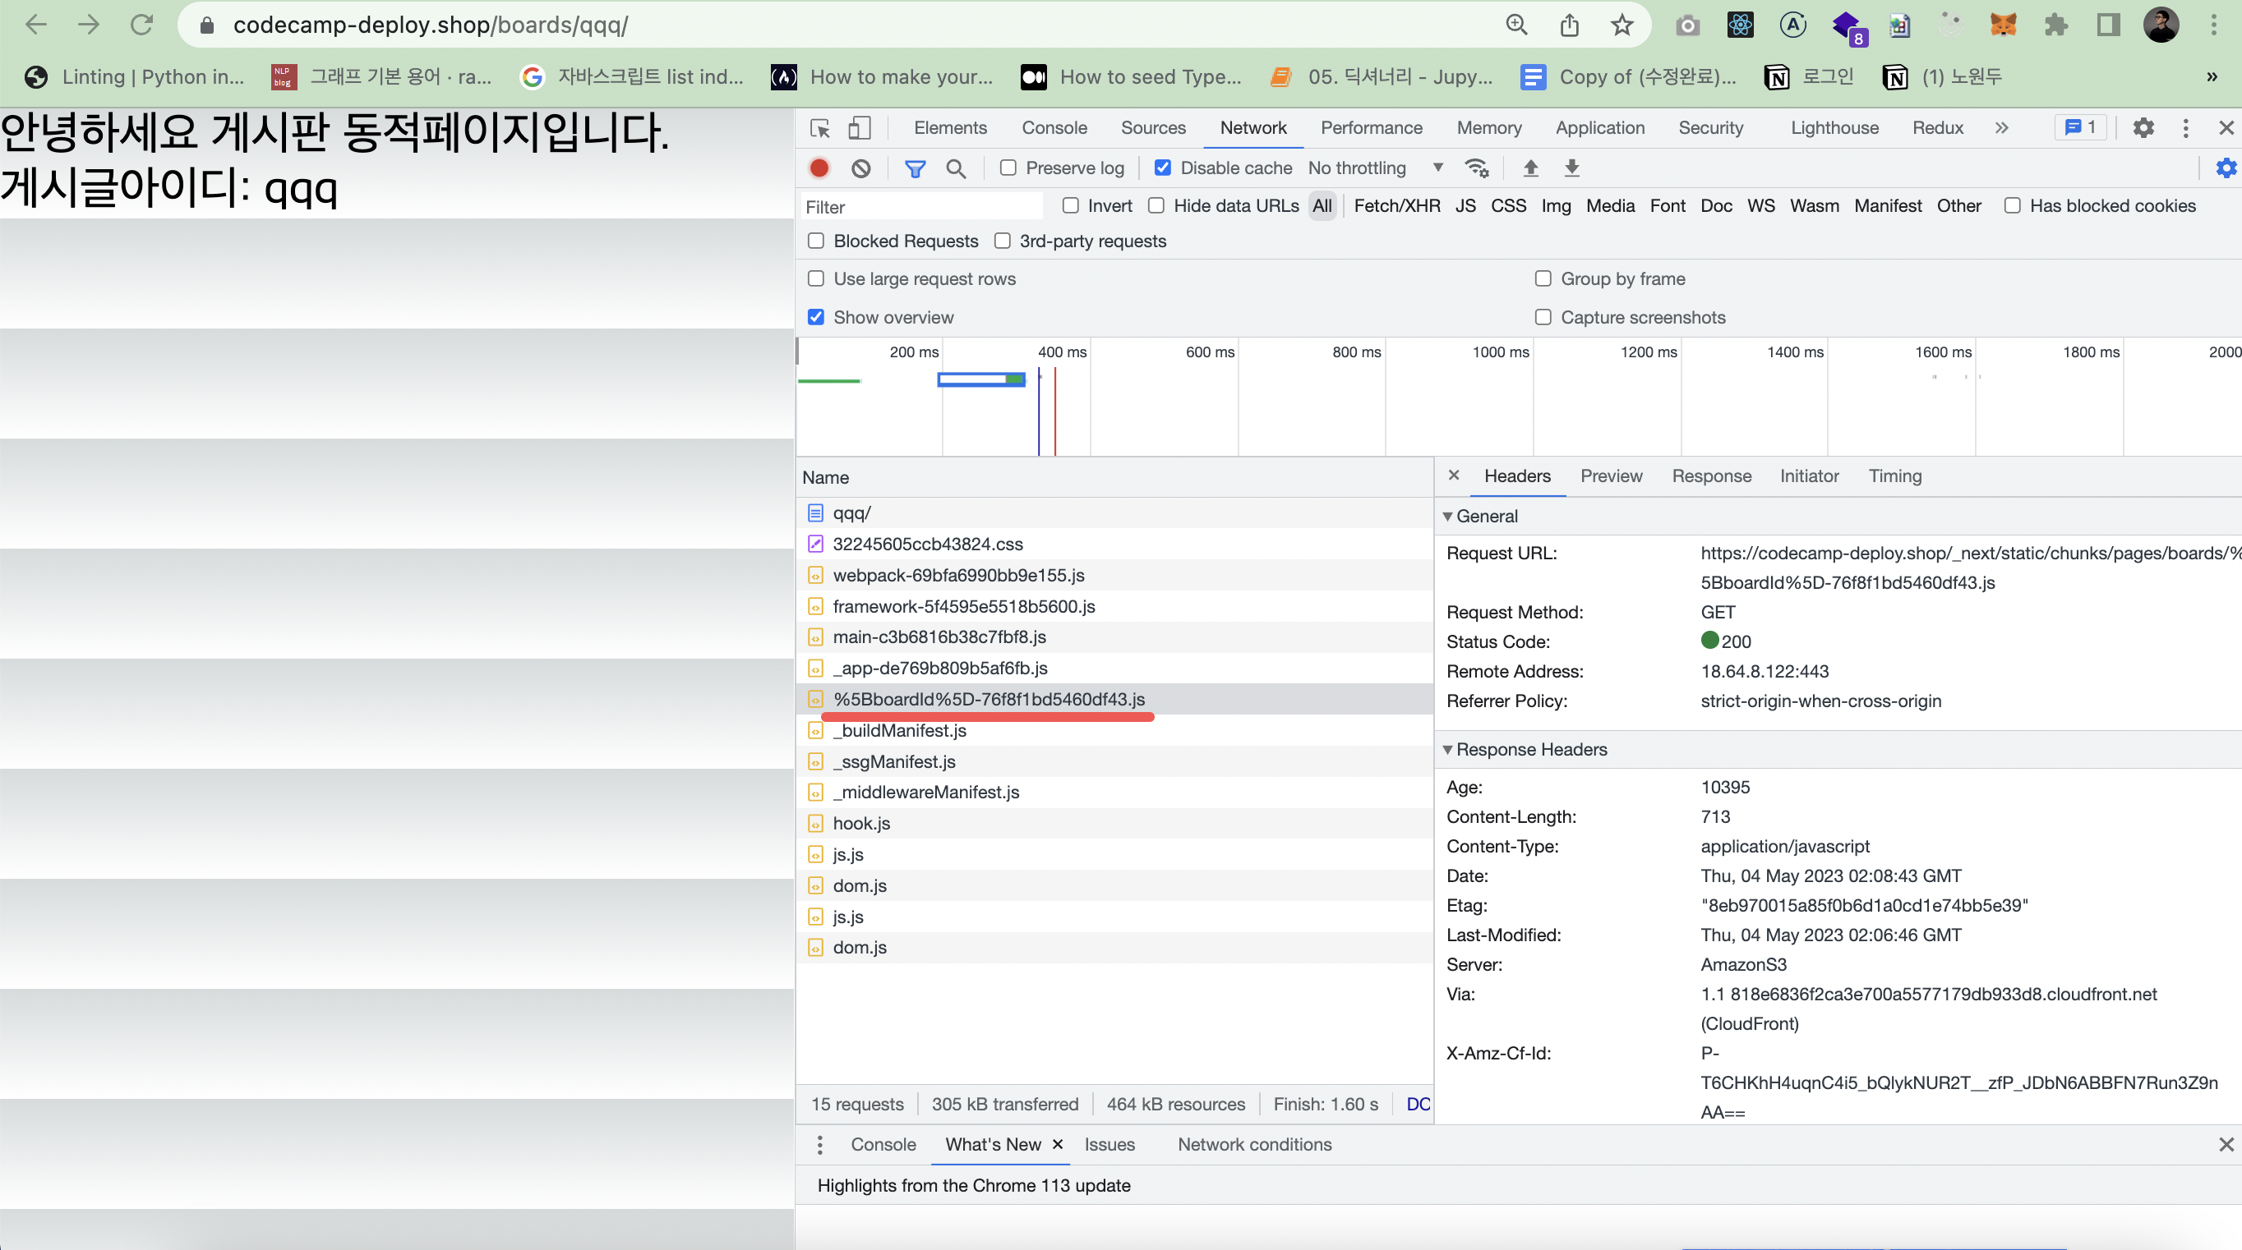Viewport: 2242px width, 1250px height.
Task: Click the export HAR download arrow
Action: [1571, 168]
